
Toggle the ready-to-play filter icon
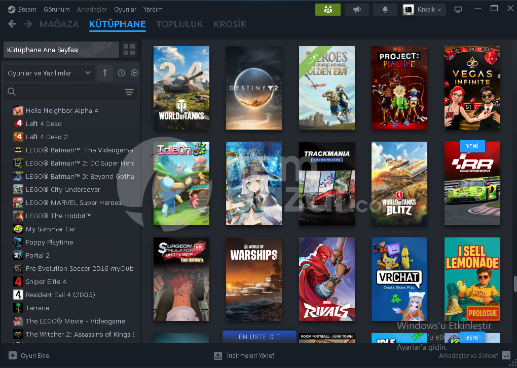[134, 73]
